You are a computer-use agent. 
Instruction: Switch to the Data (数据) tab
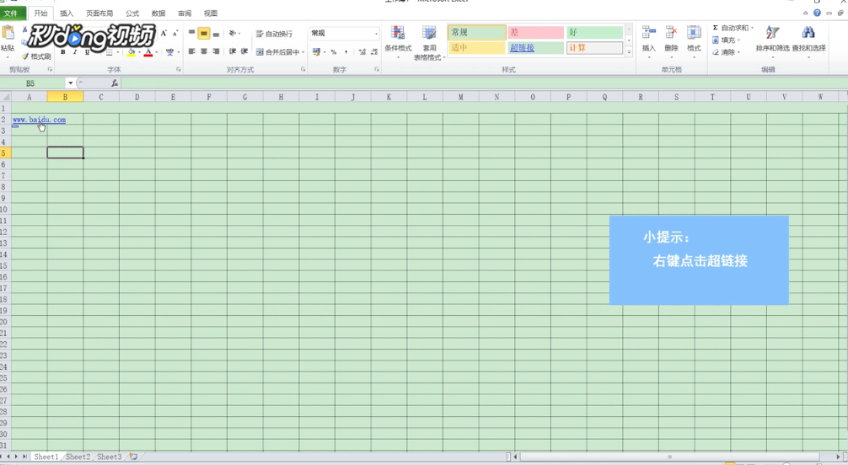158,13
